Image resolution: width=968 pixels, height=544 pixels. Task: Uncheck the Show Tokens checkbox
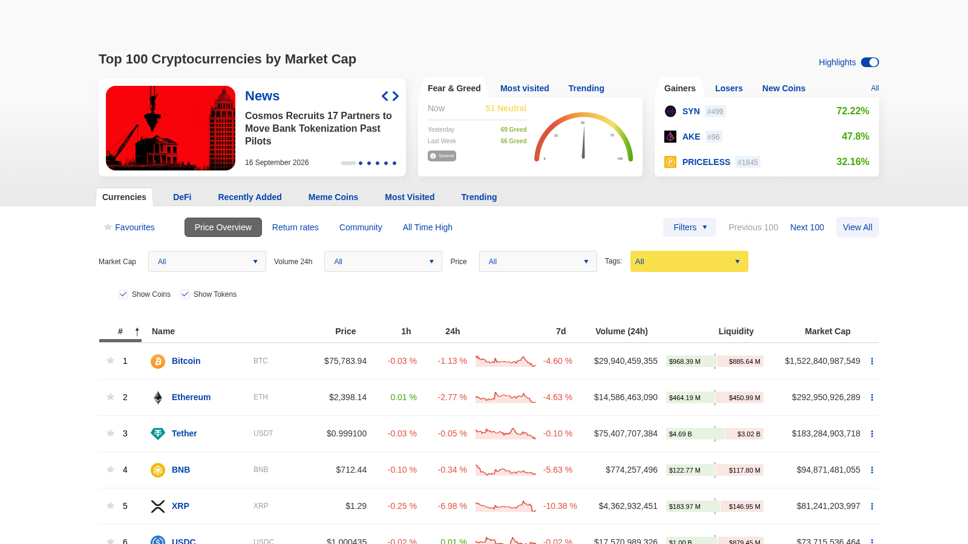[x=185, y=294]
